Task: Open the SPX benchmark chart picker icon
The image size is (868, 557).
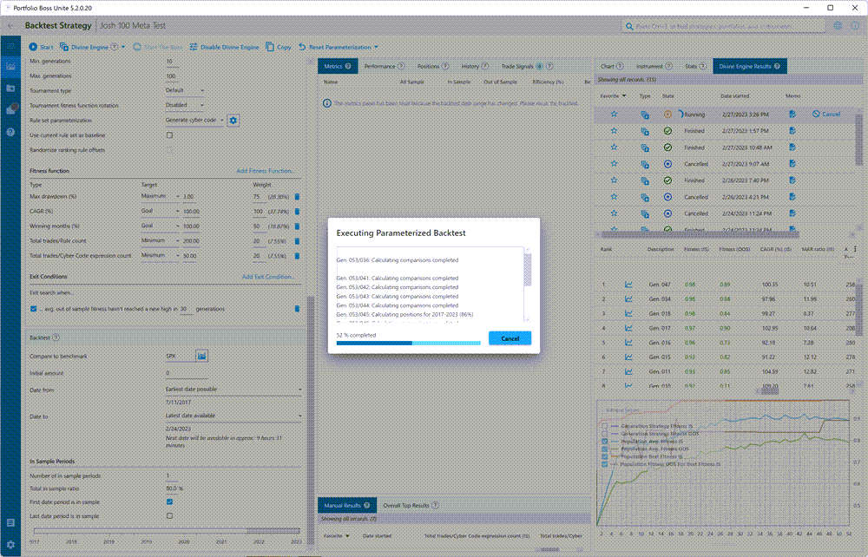Action: click(202, 357)
